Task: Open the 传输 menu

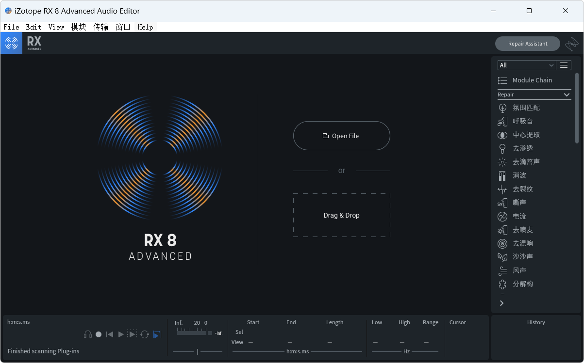Action: [x=101, y=27]
